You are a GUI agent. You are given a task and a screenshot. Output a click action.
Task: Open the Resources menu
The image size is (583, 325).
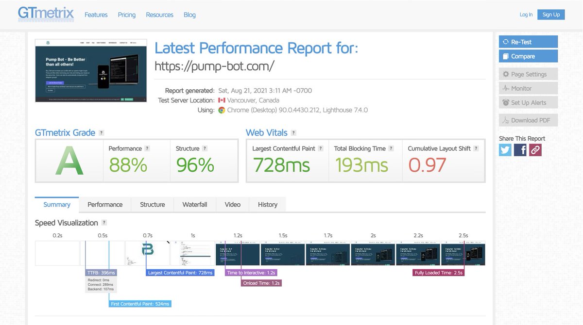coord(160,15)
